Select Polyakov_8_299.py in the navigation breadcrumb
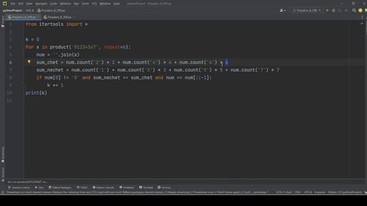Image resolution: width=367 pixels, height=206 pixels. coord(51,10)
